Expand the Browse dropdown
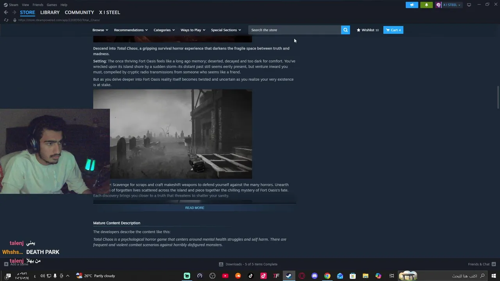Screen dimensions: 500x281 [100, 30]
